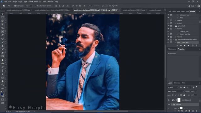The height and width of the screenshot is (113, 201).
Task: Delete layer with Layers panel trash icon
Action: tap(196, 111)
